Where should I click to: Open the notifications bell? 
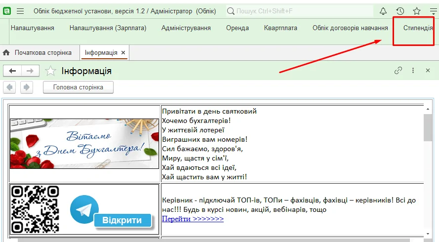tap(383, 11)
